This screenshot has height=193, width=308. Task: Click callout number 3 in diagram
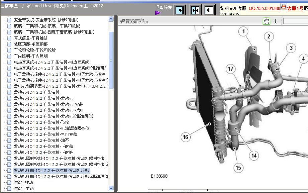[x=291, y=48]
